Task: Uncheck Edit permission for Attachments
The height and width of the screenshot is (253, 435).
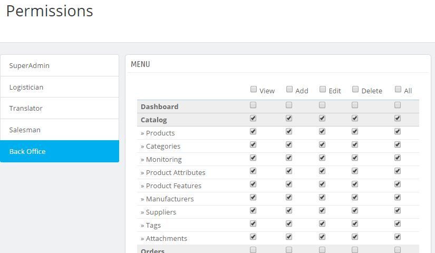Action: (322, 237)
